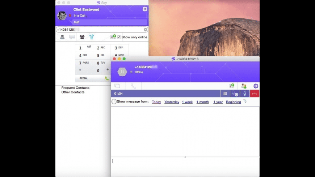Click the green call handset icon

coord(106,78)
